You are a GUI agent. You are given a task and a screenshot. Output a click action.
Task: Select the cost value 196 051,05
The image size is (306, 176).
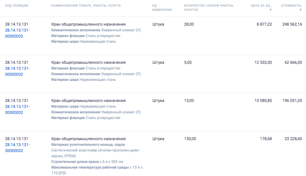292,101
